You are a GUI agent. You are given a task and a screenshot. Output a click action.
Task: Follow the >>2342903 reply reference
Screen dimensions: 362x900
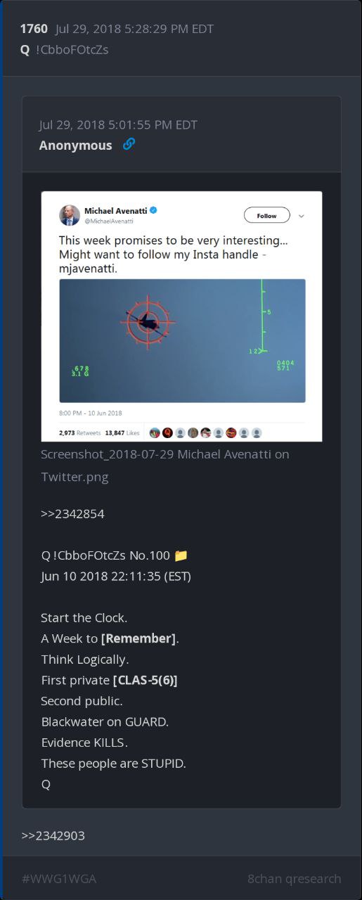pos(53,835)
